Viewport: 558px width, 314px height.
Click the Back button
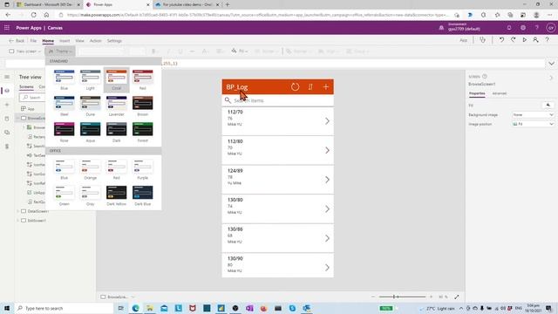tap(17, 41)
